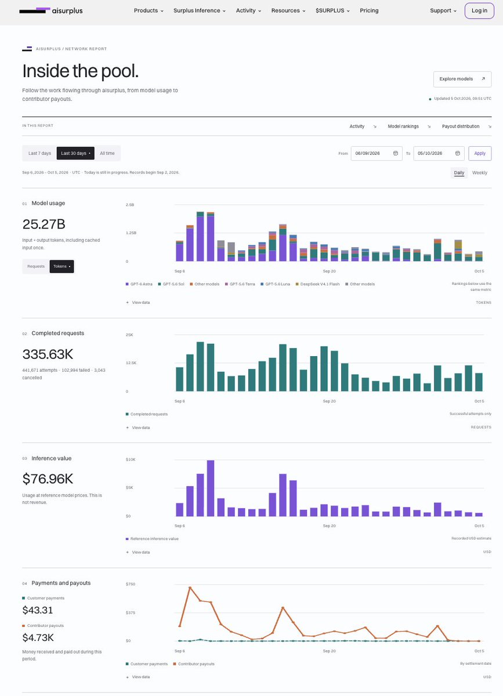Click the 'Model usage' section heading
Viewport: 503px width, 696px height.
(x=48, y=203)
